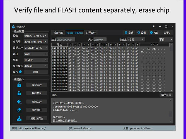Open the www.firebbs.cn forum link
The image size is (186, 139).
[83, 128]
